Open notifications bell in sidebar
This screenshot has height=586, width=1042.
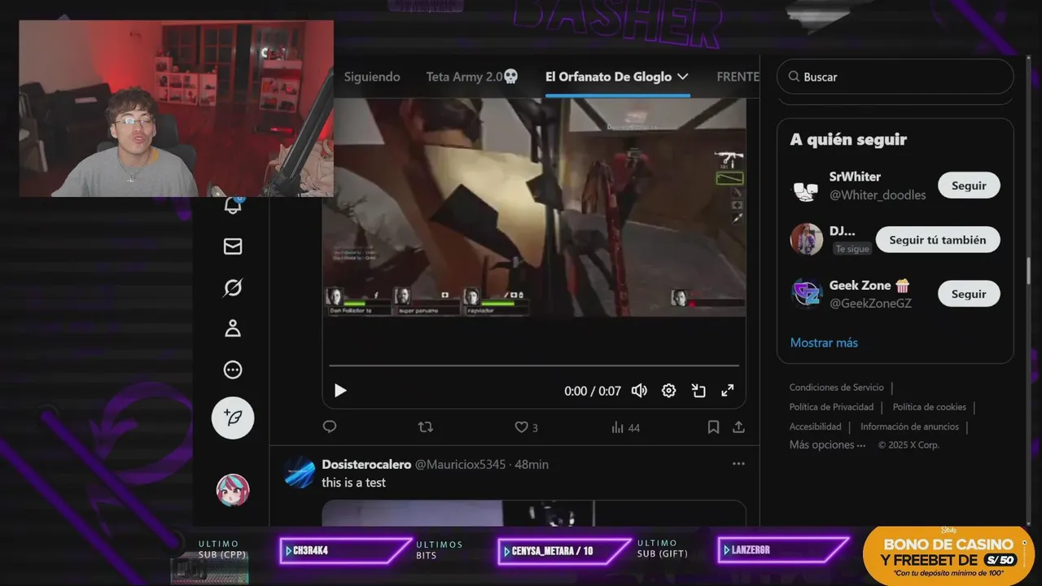(233, 206)
